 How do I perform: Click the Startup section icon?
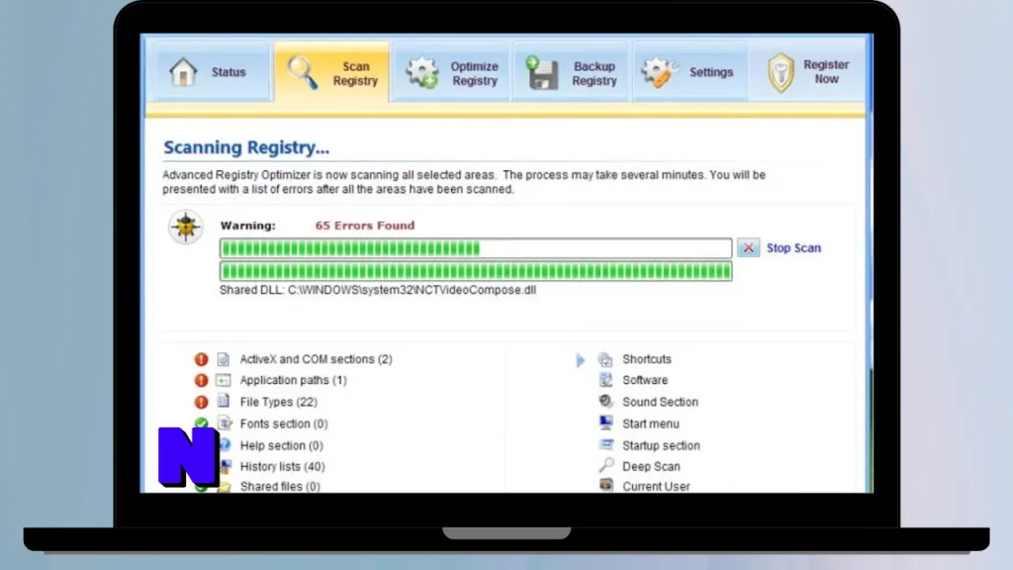pos(605,444)
